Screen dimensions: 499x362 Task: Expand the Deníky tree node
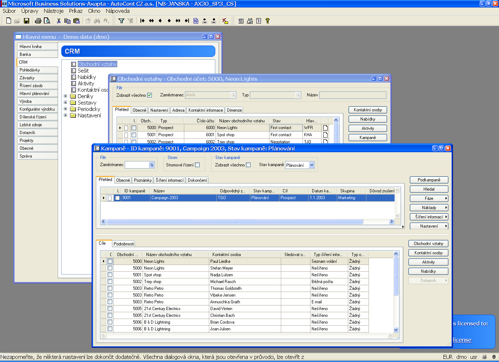tap(65, 96)
